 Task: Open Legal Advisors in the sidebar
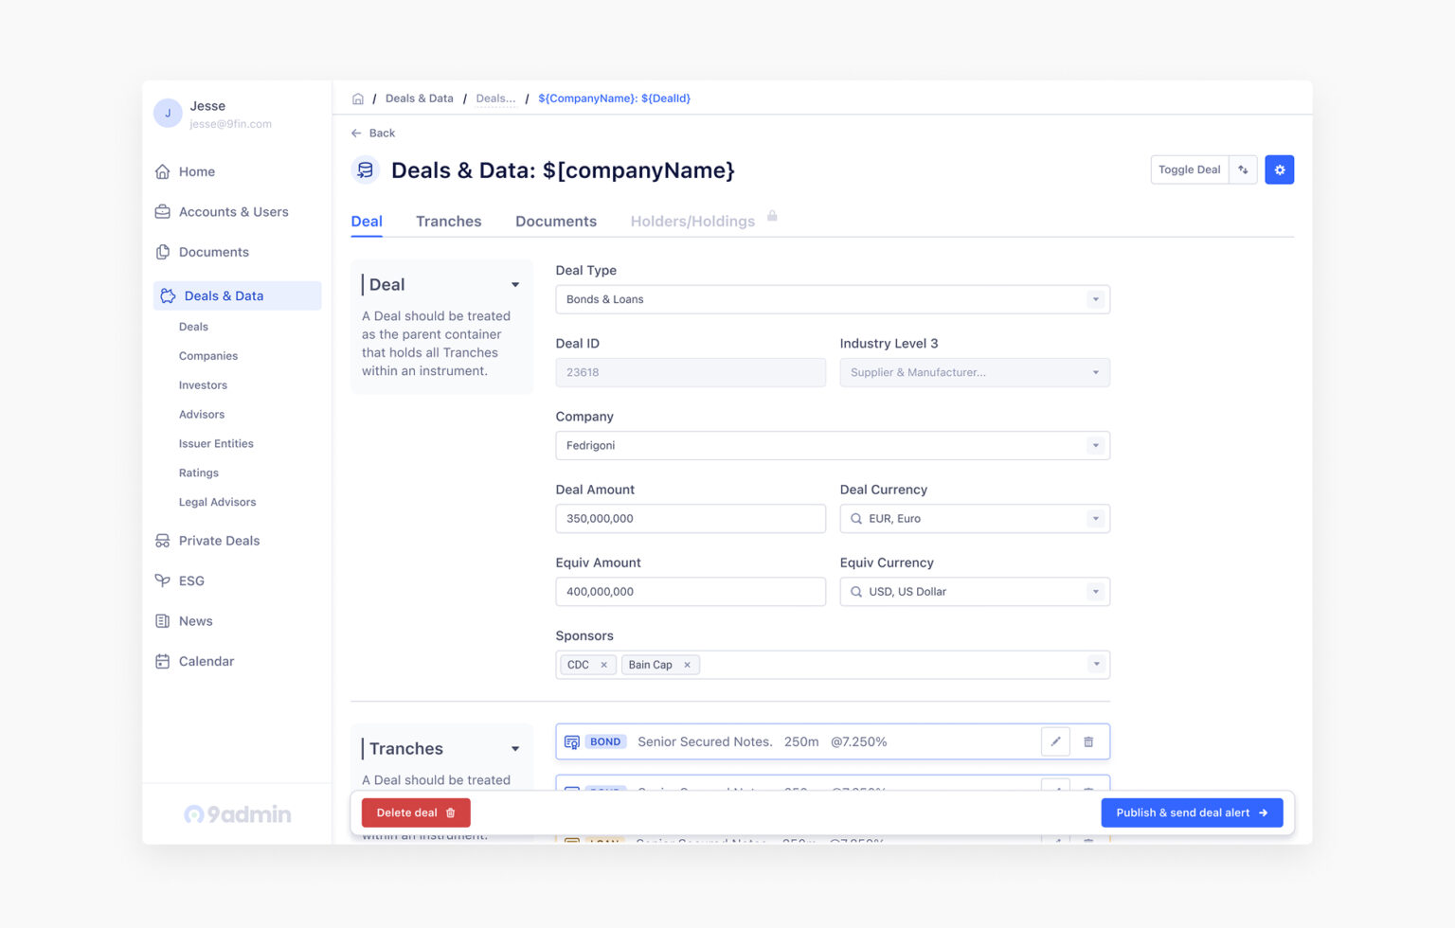217,503
